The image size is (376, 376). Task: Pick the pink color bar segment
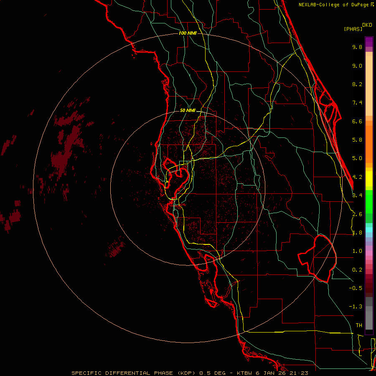click(369, 253)
